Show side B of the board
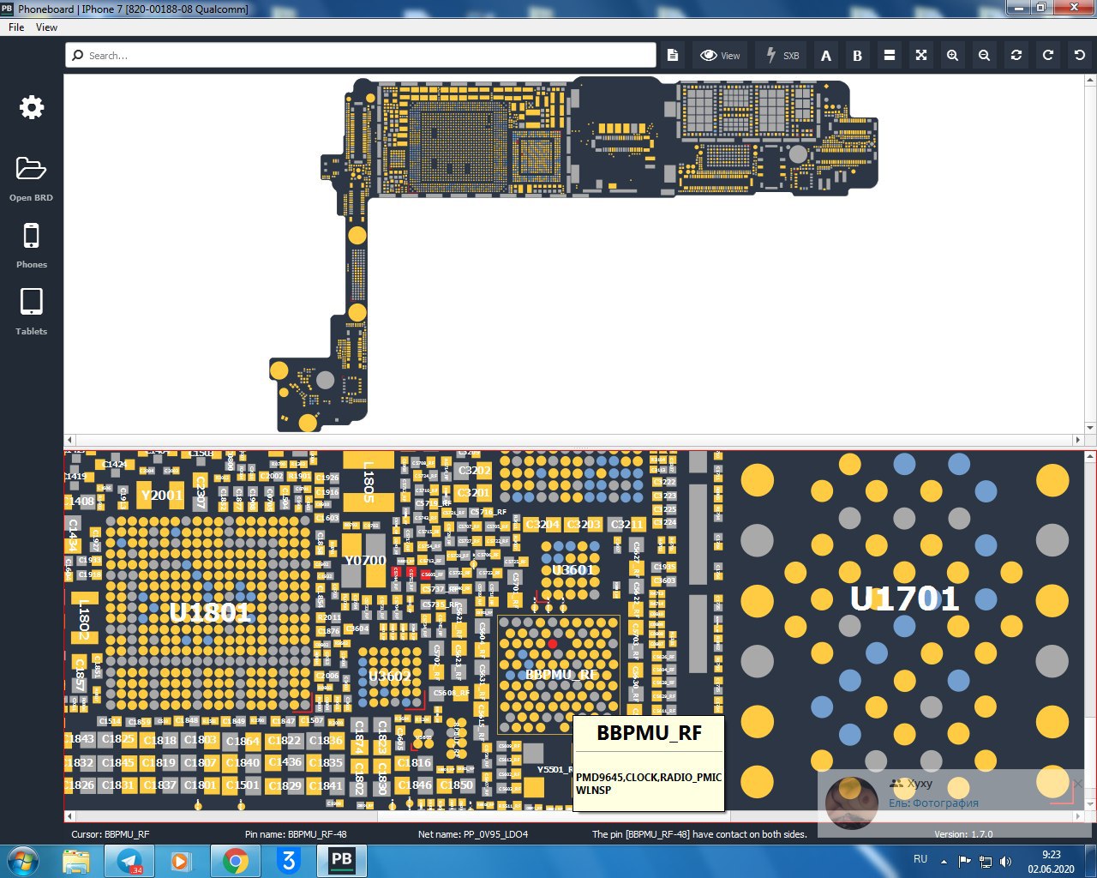 pyautogui.click(x=857, y=55)
